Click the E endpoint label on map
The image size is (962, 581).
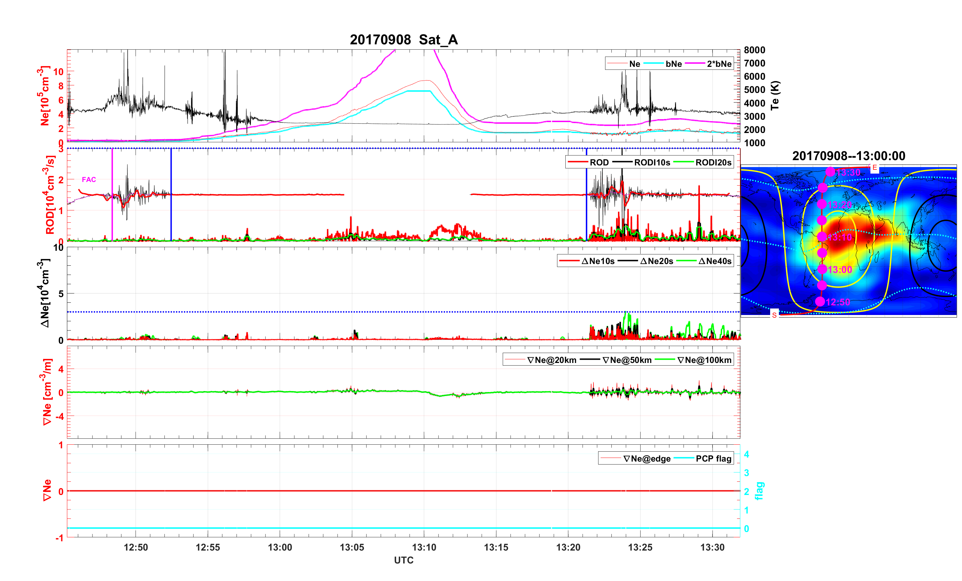click(874, 168)
